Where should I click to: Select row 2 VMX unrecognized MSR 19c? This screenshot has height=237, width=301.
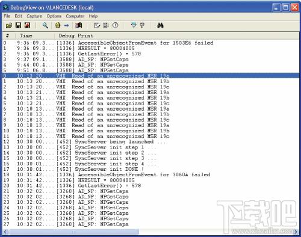[150, 87]
